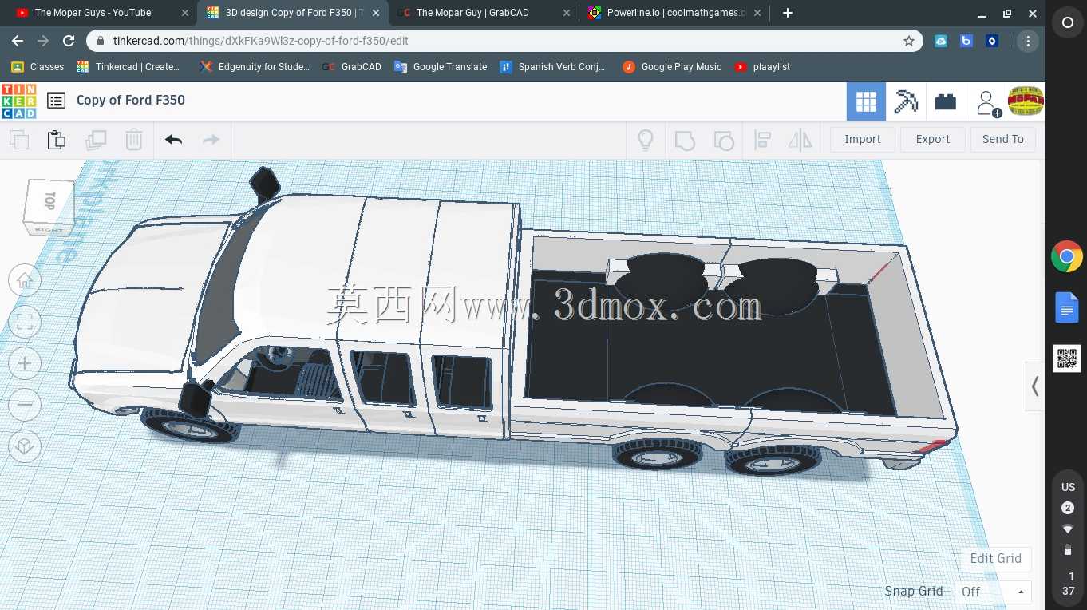
Task: Zoom out with the minus button
Action: coord(25,405)
